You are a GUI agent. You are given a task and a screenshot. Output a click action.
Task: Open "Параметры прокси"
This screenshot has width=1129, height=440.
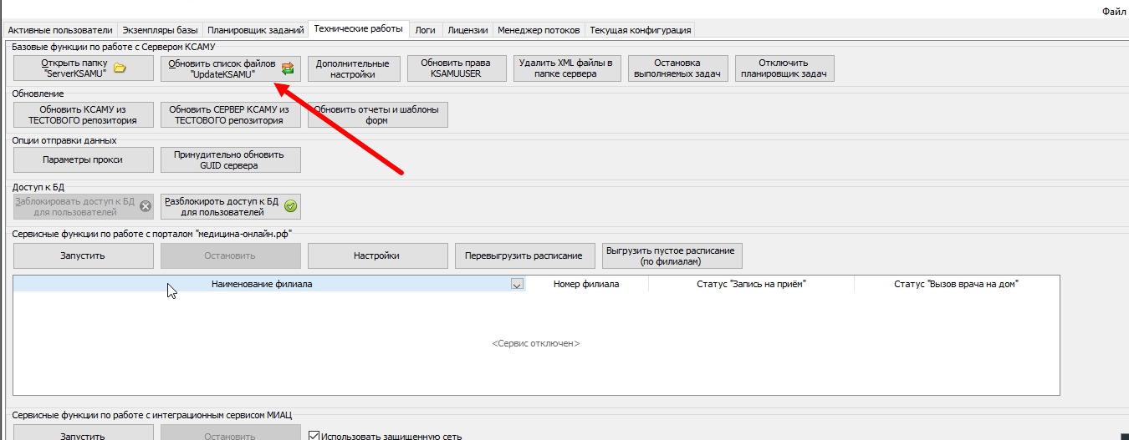point(84,159)
